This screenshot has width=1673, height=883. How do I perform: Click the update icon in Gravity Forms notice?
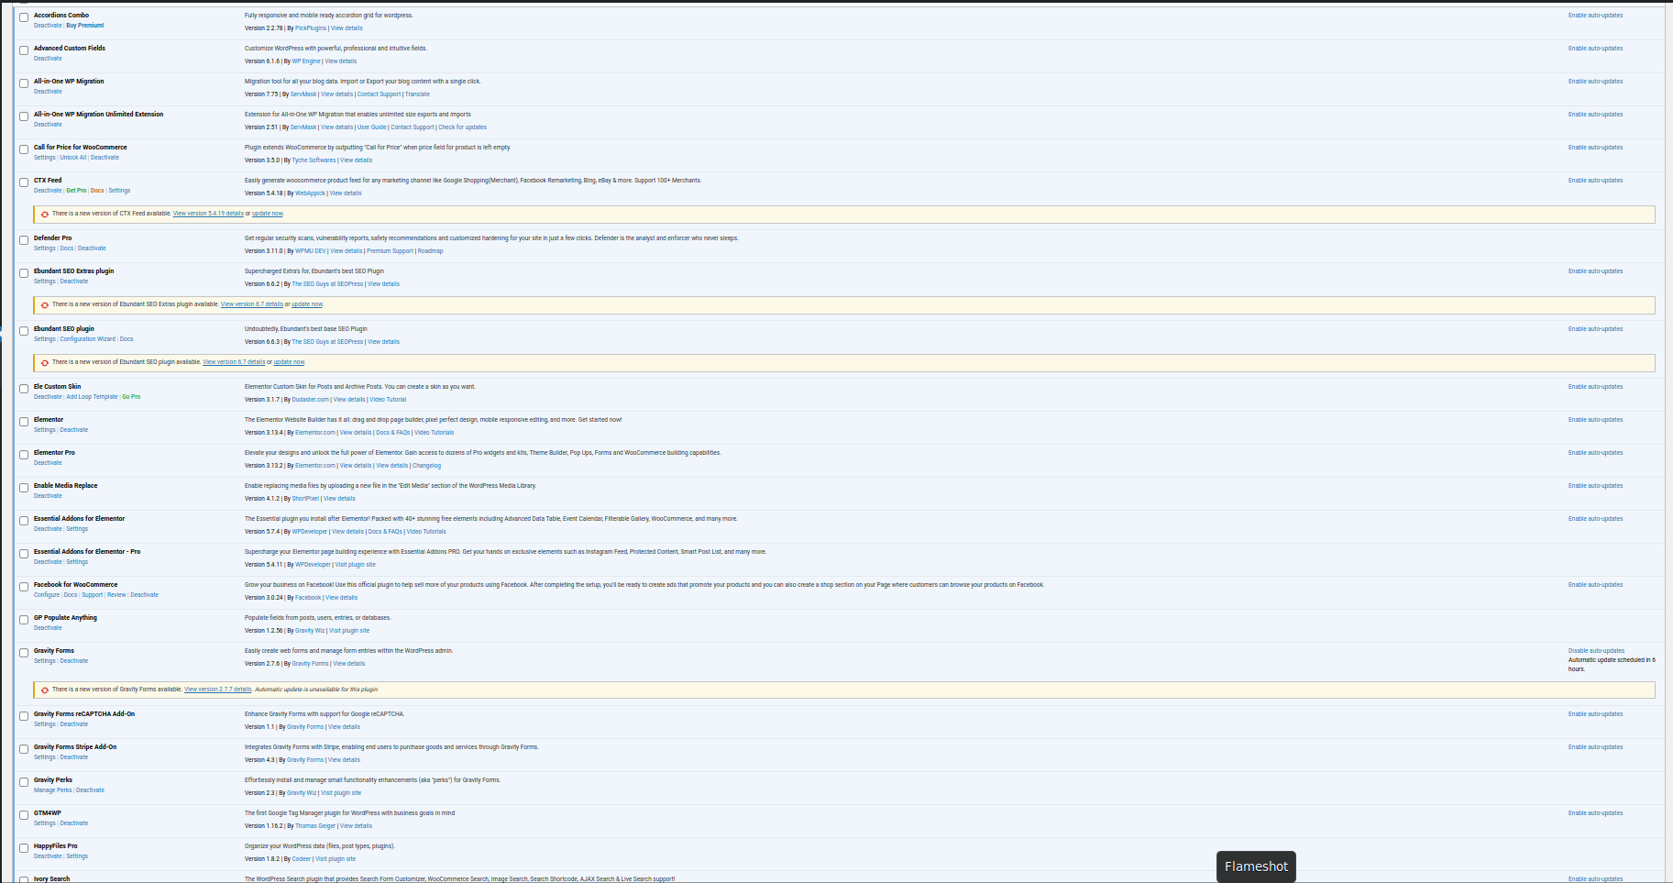tap(45, 690)
